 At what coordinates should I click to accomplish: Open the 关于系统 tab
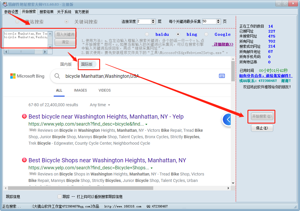[x=64, y=12]
